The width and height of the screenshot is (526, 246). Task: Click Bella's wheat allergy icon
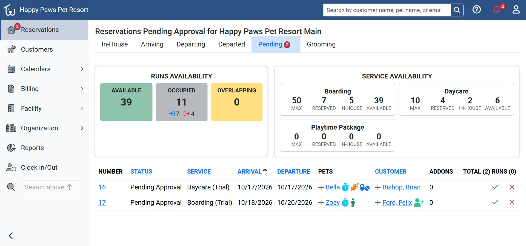click(355, 187)
